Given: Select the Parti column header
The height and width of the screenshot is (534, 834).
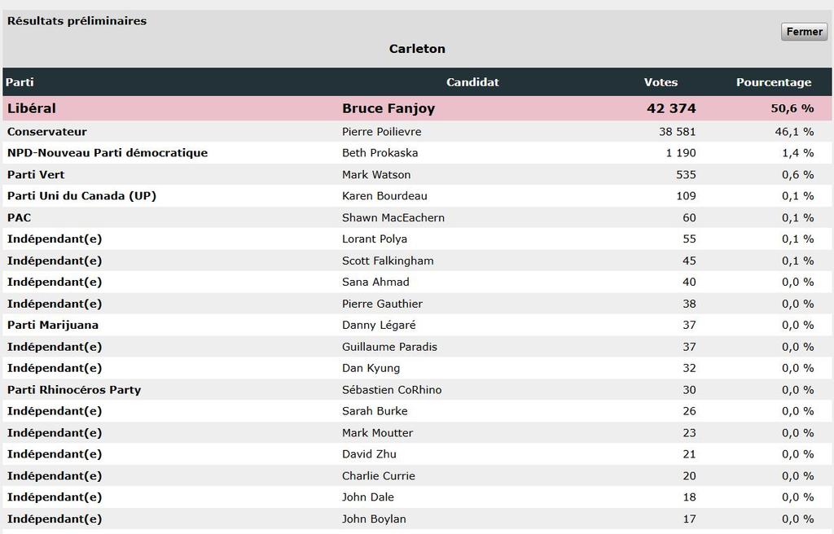Looking at the screenshot, I should click(20, 82).
